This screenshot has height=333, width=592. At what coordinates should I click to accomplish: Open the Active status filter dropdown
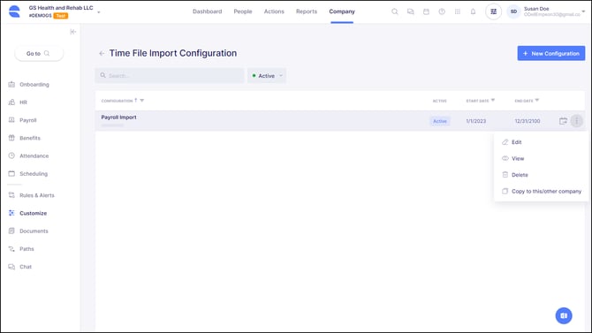[267, 76]
